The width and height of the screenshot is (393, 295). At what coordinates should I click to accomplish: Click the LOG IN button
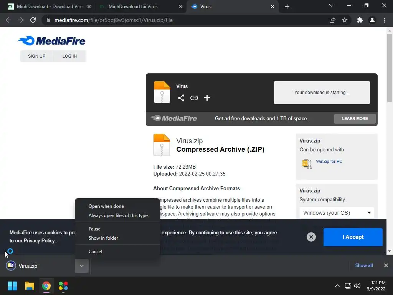tap(70, 56)
